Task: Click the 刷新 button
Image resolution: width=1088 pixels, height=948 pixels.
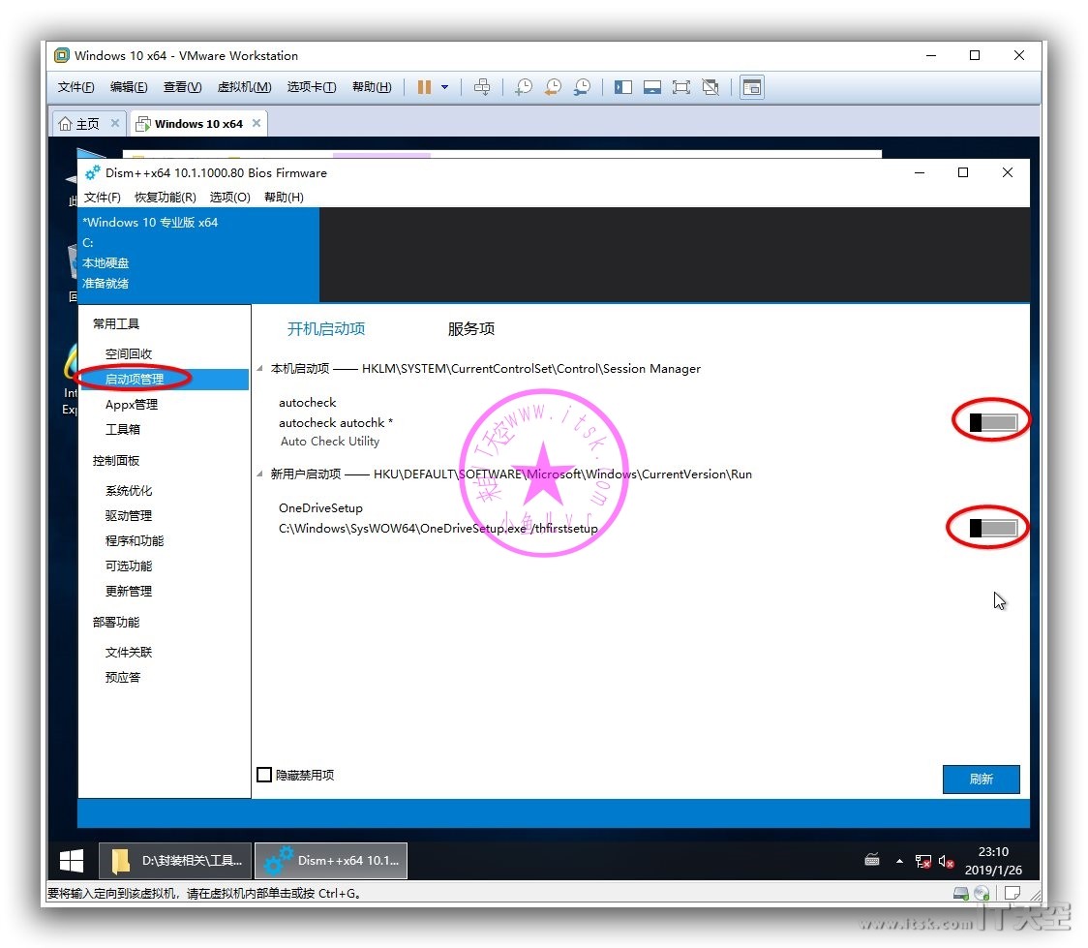Action: click(982, 779)
